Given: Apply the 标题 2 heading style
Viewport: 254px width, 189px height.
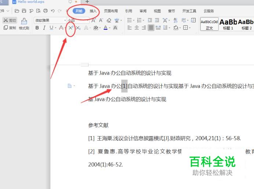Looking at the screenshot, I should pos(246,24).
